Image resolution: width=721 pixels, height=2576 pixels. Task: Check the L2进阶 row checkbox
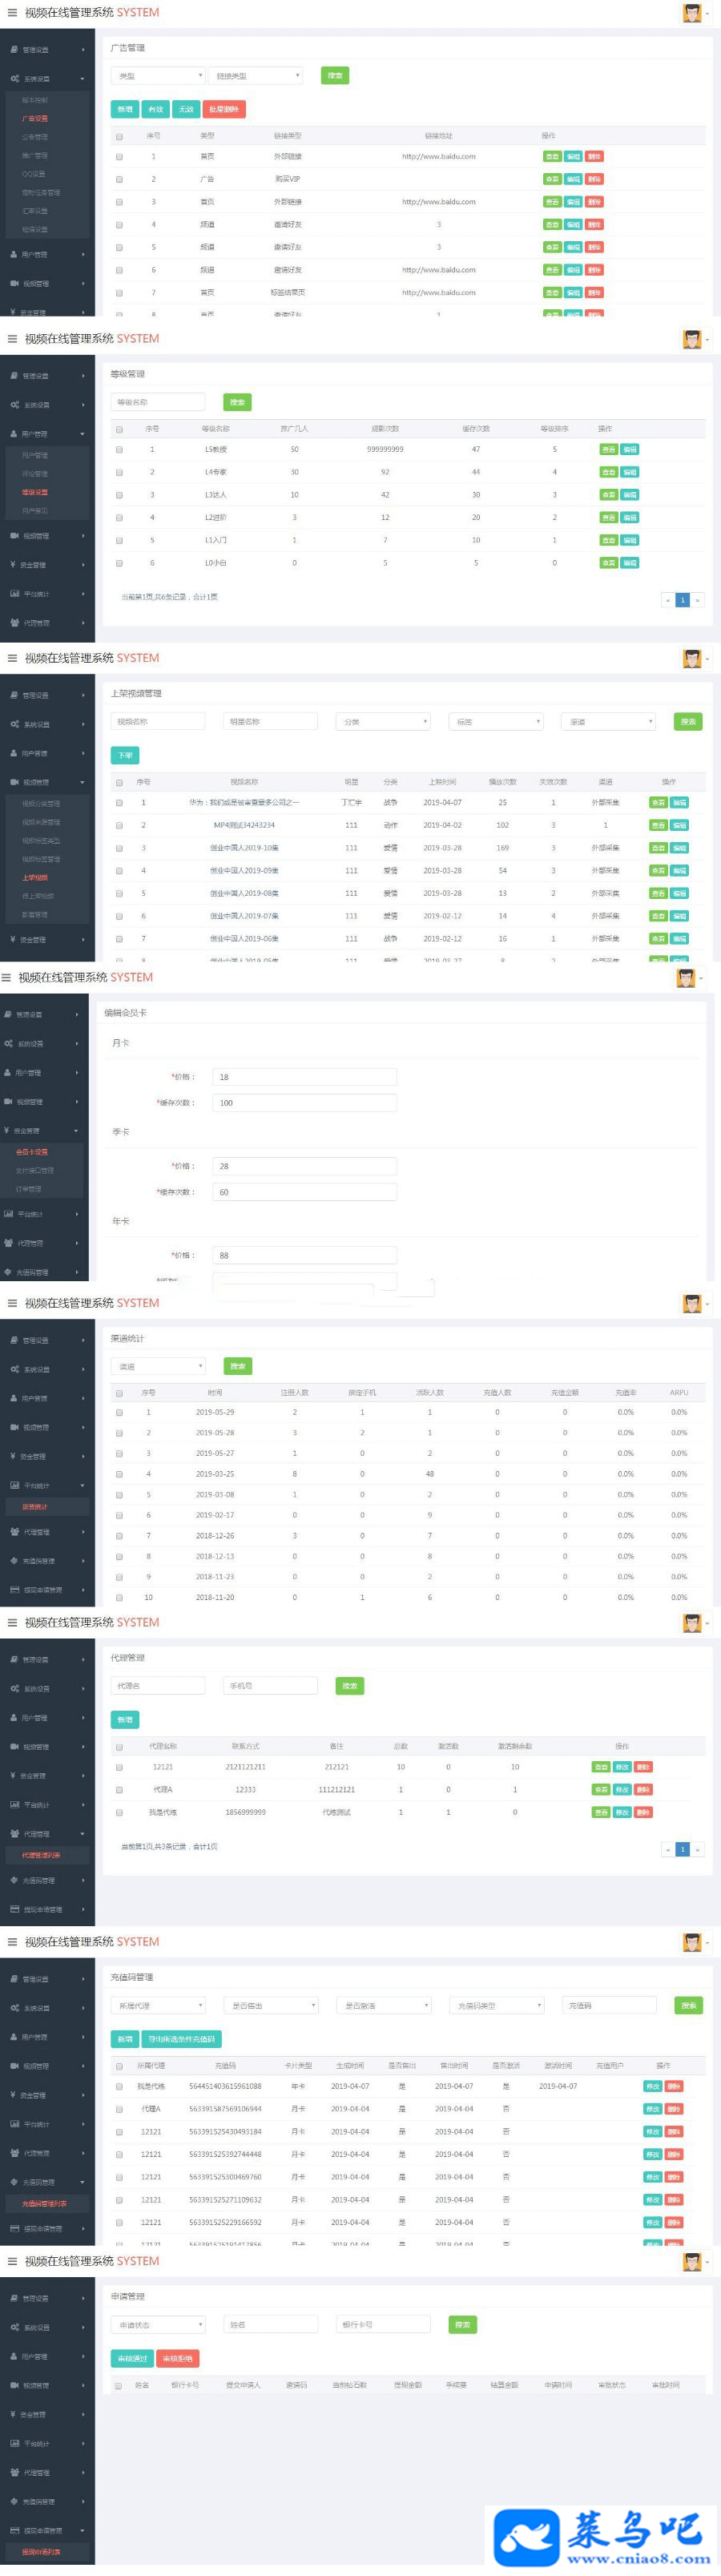(x=119, y=518)
